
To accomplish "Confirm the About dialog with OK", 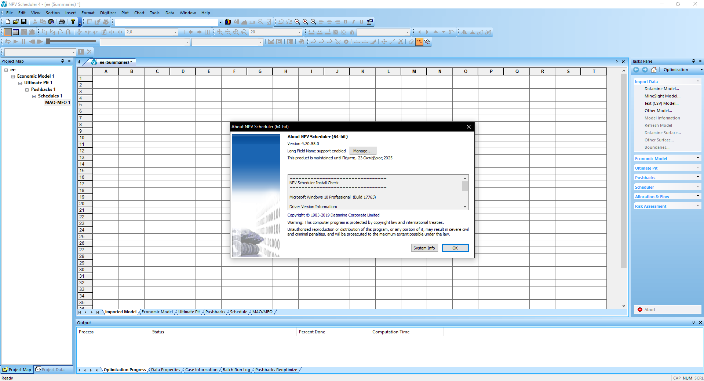I will (455, 248).
